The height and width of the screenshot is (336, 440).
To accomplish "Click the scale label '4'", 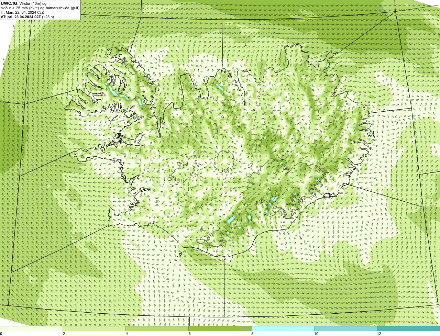I will pyautogui.click(x=127, y=334).
